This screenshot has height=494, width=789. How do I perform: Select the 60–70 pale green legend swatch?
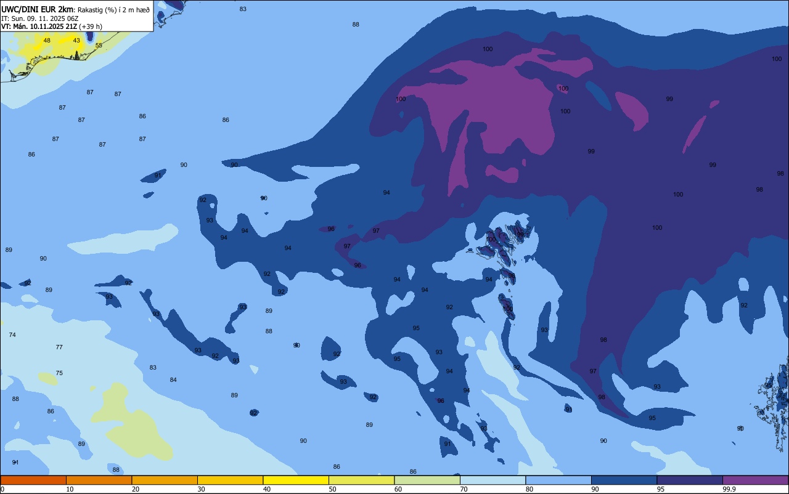(427, 480)
